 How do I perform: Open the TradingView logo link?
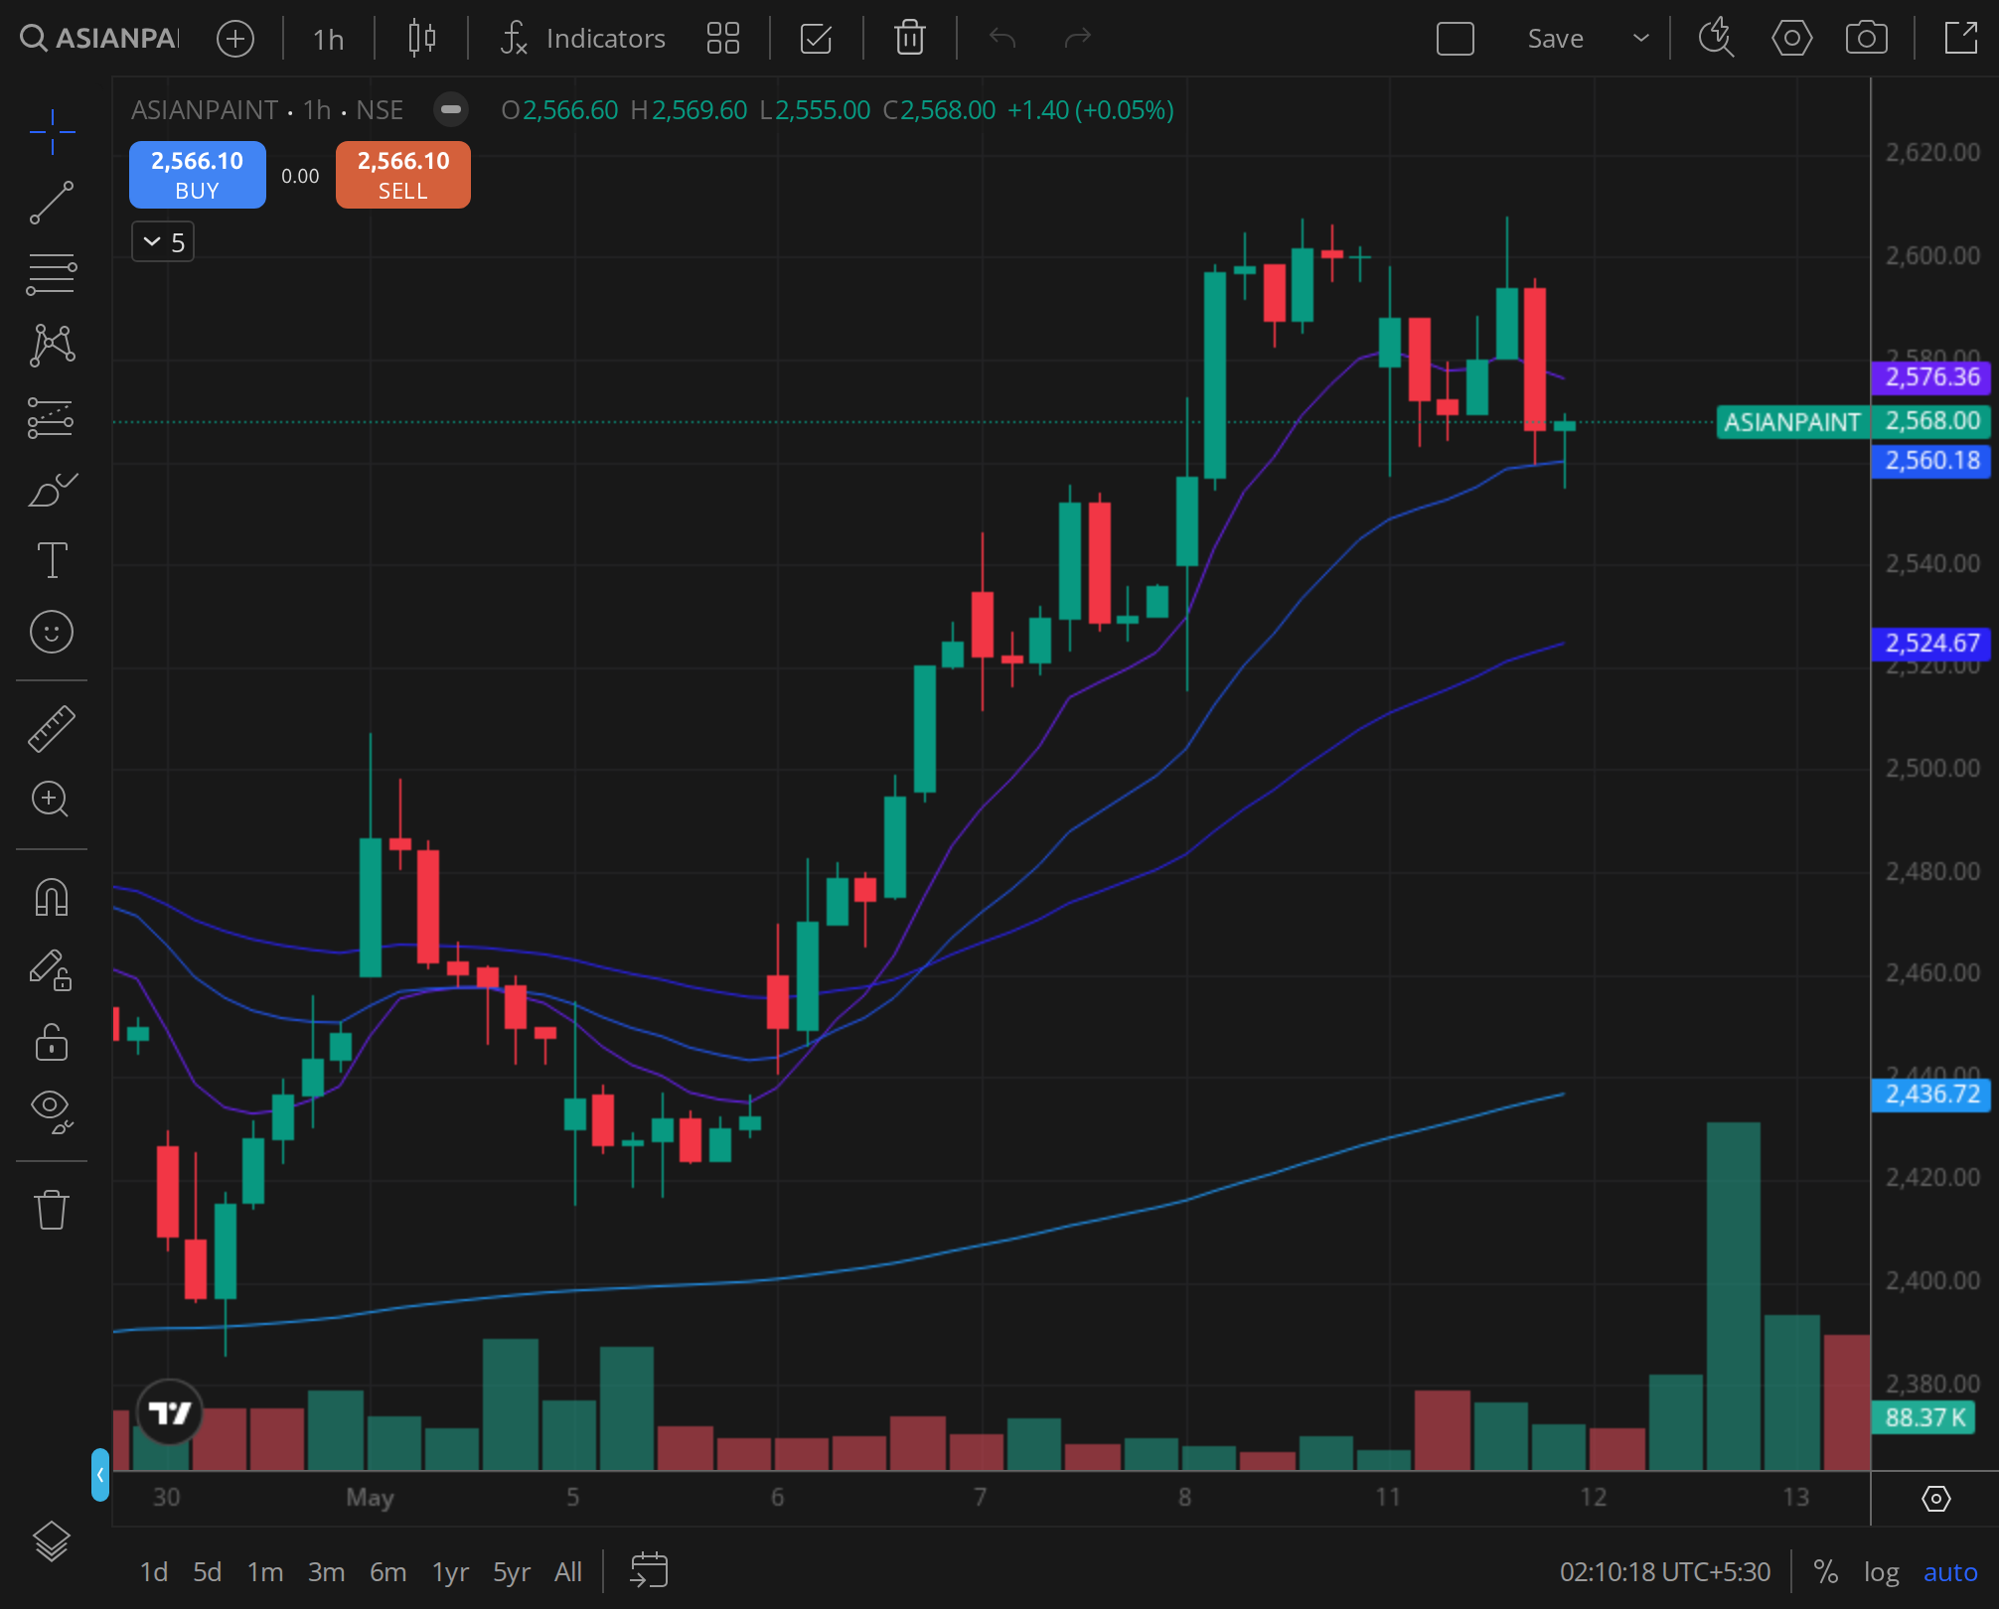(169, 1411)
